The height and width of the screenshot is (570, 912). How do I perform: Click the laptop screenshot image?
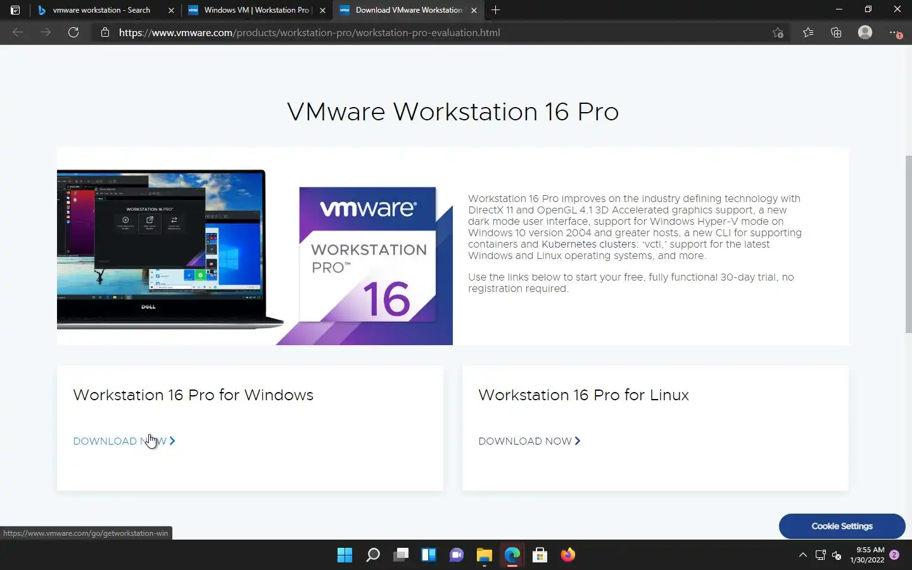coord(170,250)
